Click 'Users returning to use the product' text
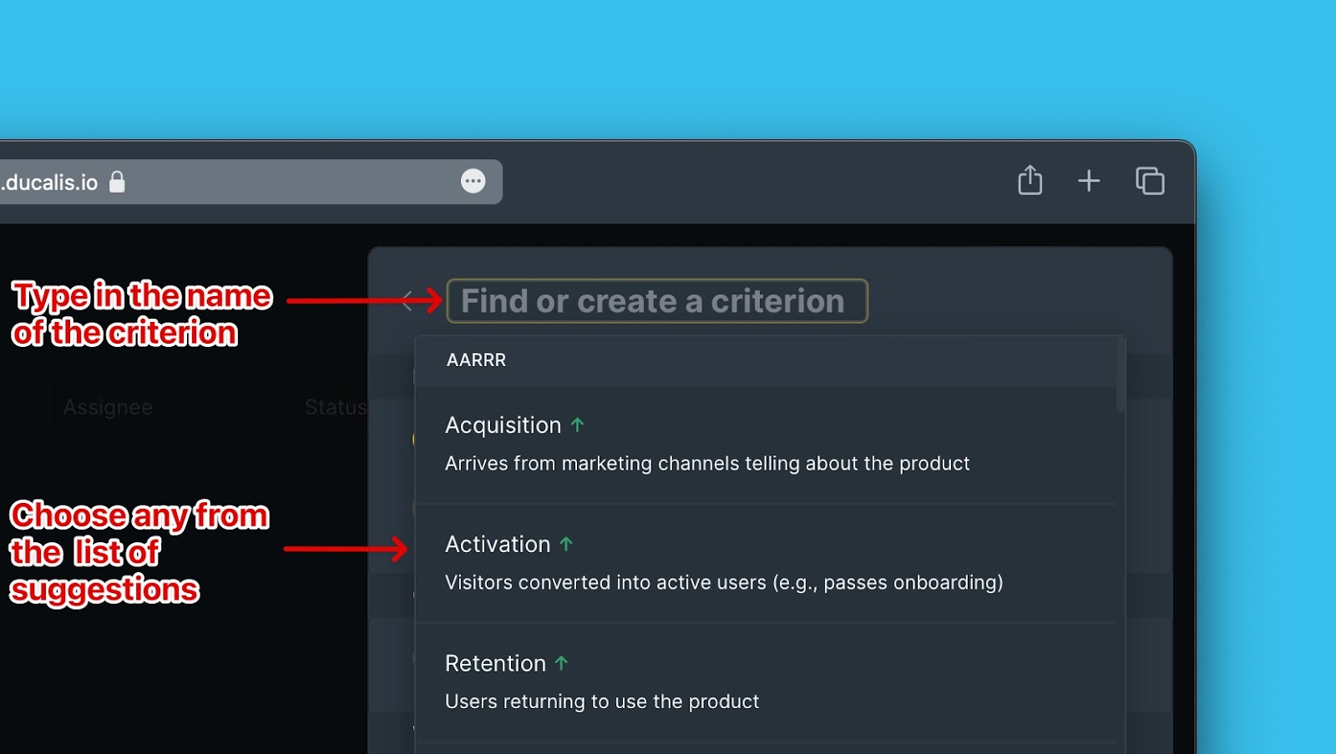Screen dimensions: 1336x754 click(x=602, y=702)
